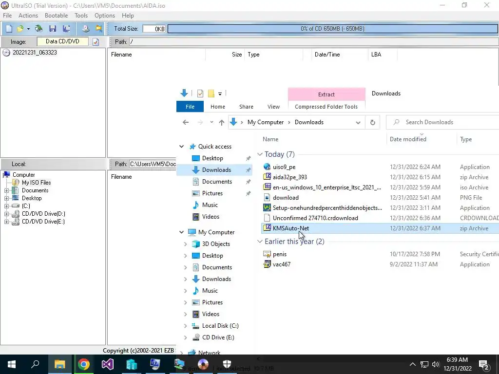This screenshot has height=374, width=499.
Task: Click Explorer Back navigation arrow
Action: pos(186,122)
